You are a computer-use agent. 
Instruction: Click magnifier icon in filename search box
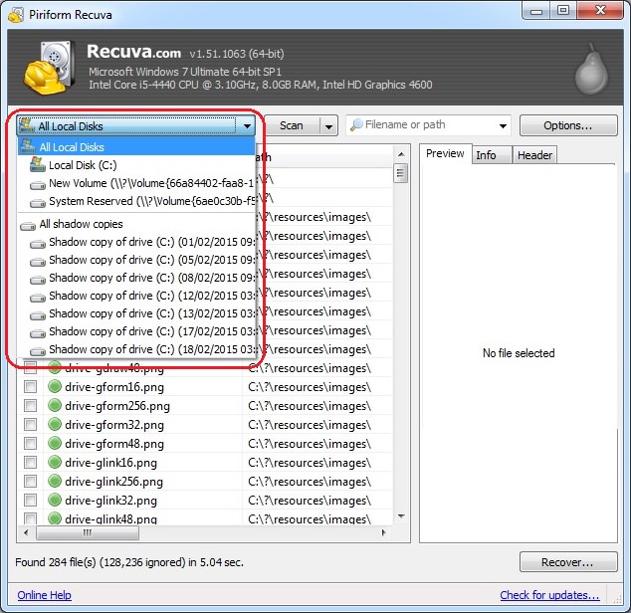pyautogui.click(x=356, y=125)
